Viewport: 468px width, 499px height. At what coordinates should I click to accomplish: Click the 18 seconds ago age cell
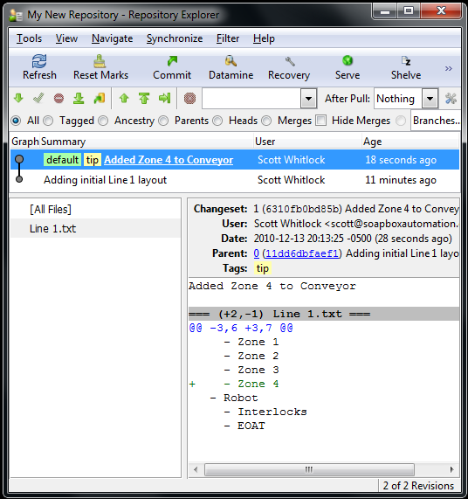[x=401, y=160]
